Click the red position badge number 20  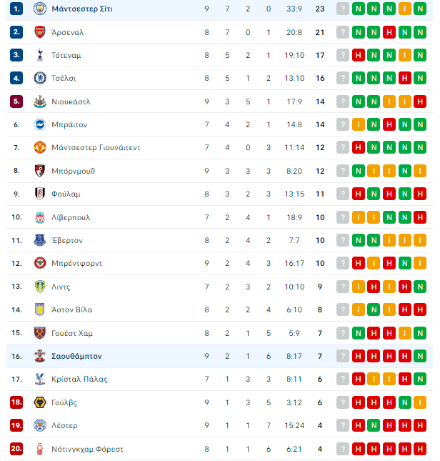[16, 449]
